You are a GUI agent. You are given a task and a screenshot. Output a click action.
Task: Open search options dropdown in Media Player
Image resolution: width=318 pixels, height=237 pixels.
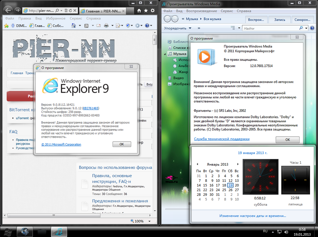306,28
